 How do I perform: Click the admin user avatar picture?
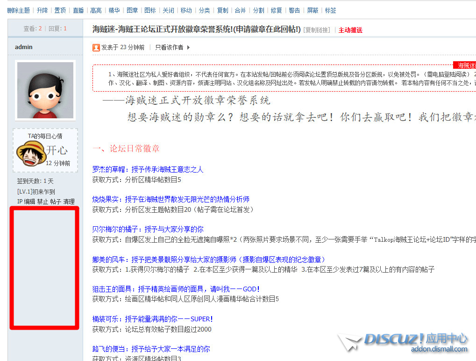pos(45,90)
